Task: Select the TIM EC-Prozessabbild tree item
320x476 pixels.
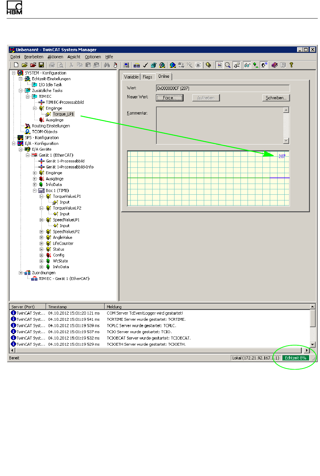Action: point(65,102)
